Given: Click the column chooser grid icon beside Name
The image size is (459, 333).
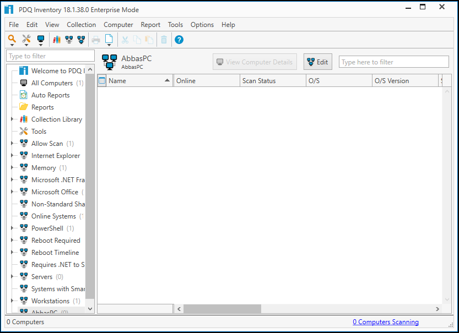Looking at the screenshot, I should pos(102,80).
